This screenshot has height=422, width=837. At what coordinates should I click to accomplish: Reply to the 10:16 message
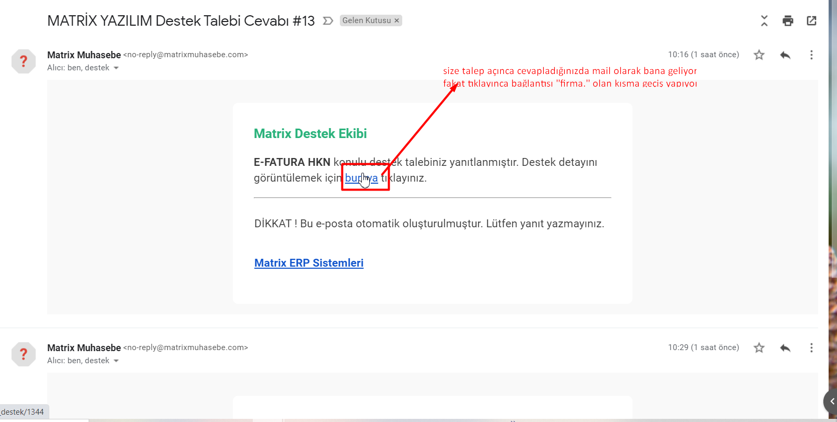pos(785,55)
